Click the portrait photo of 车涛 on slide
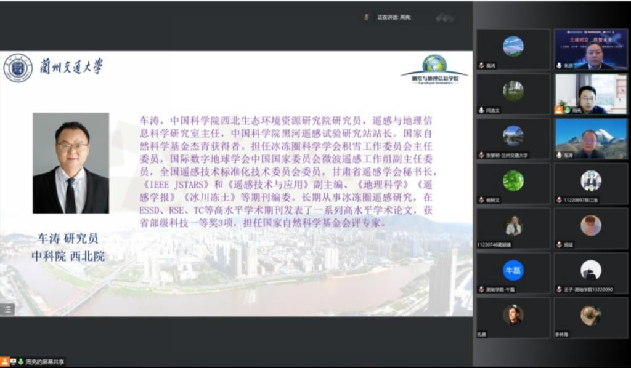 tap(71, 163)
